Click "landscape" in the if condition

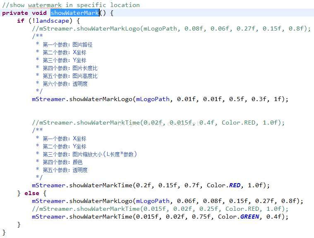coord(53,21)
